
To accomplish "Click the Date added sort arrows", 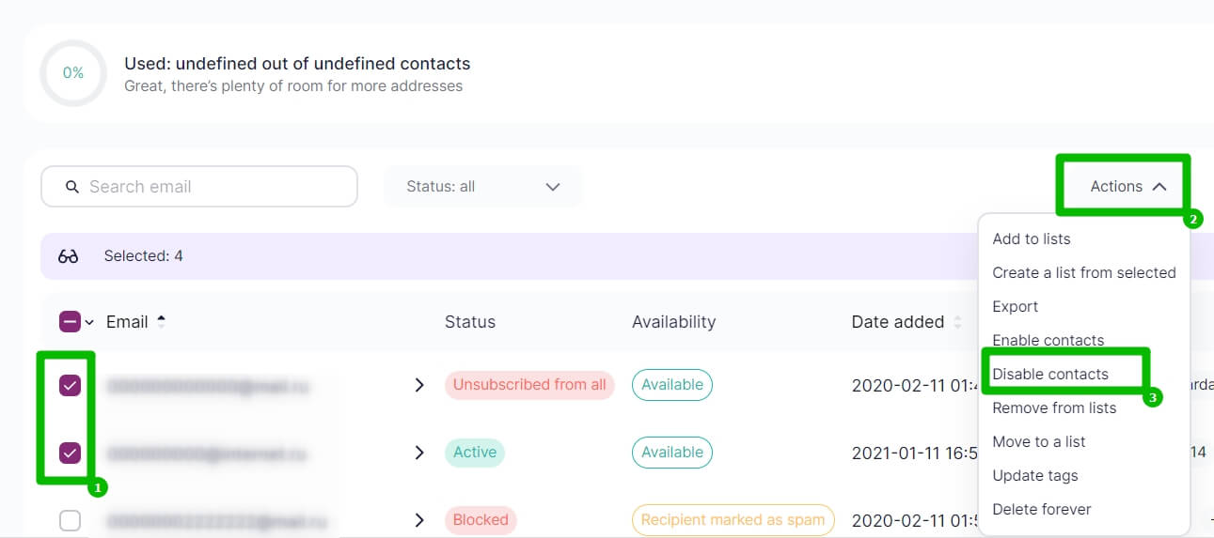I will coord(957,322).
